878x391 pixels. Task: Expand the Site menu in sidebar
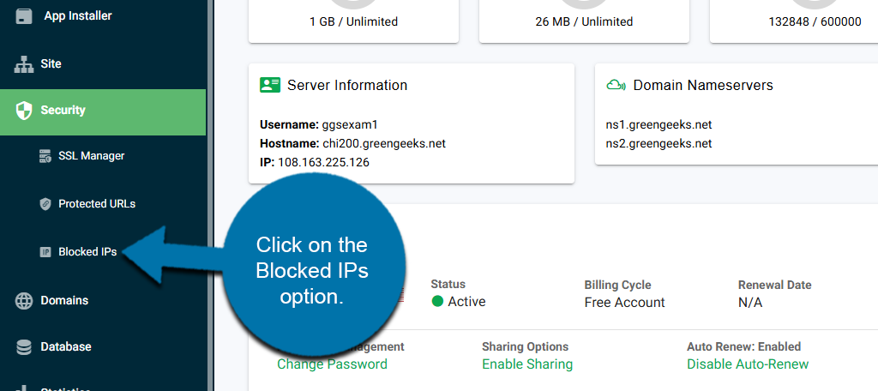[51, 63]
